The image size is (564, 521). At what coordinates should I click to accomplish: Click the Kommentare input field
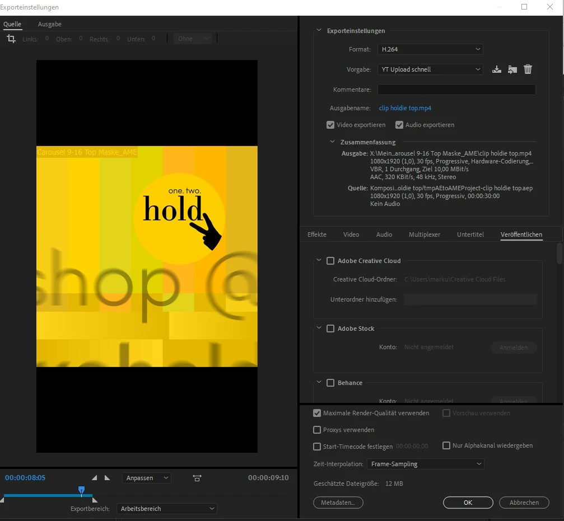pyautogui.click(x=456, y=90)
